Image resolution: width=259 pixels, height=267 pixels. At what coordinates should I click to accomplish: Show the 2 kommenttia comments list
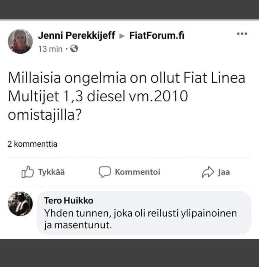(32, 144)
